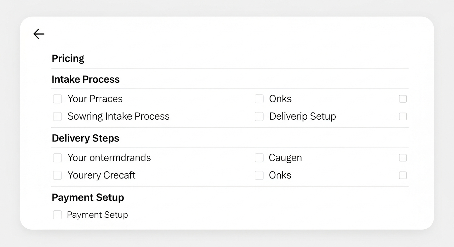Enable the Deliverip Setup checkbox
The width and height of the screenshot is (454, 247).
259,116
